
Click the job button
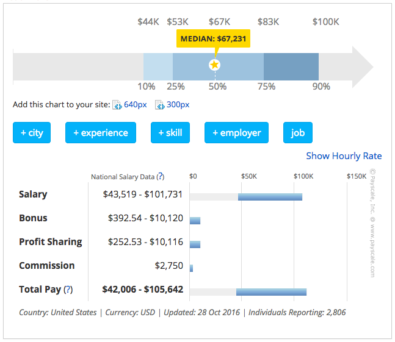298,133
